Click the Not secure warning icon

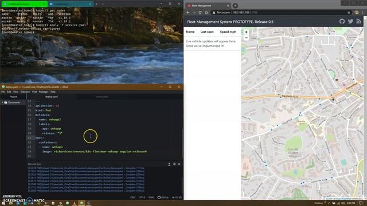point(214,13)
